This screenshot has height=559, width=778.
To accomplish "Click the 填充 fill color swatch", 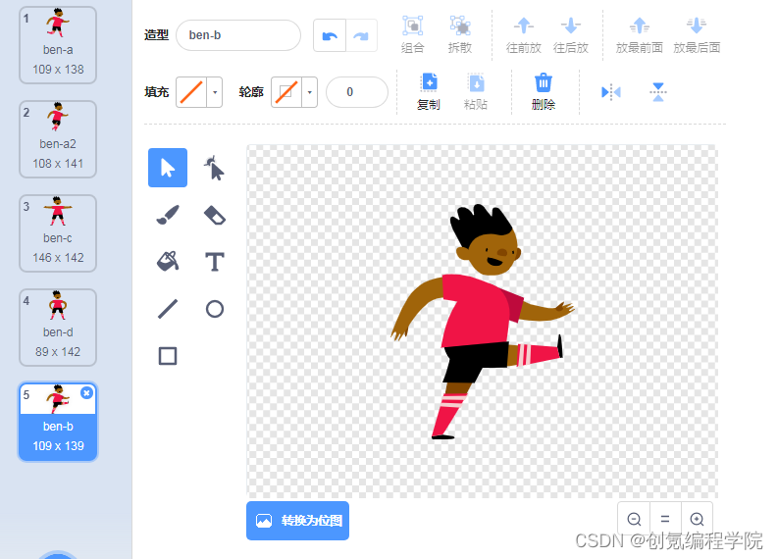I will pyautogui.click(x=191, y=92).
